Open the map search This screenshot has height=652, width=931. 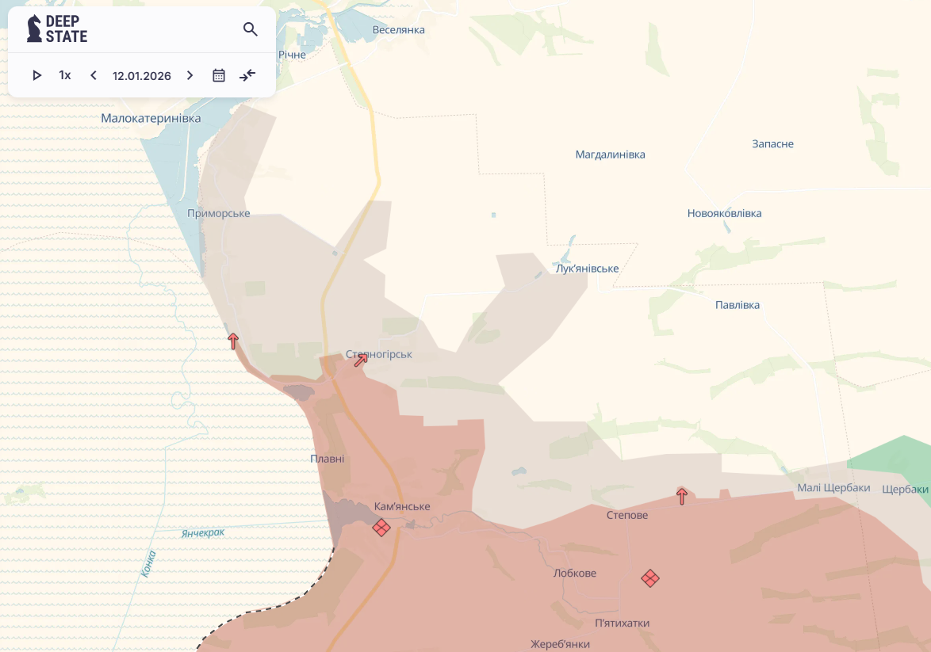pos(251,30)
